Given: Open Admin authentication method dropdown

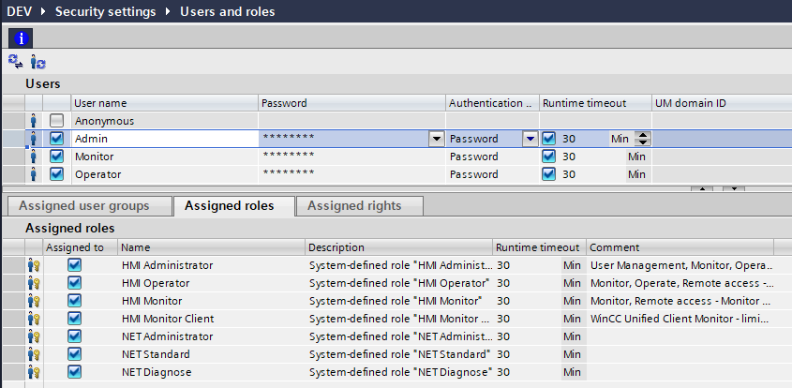Looking at the screenshot, I should pyautogui.click(x=530, y=139).
